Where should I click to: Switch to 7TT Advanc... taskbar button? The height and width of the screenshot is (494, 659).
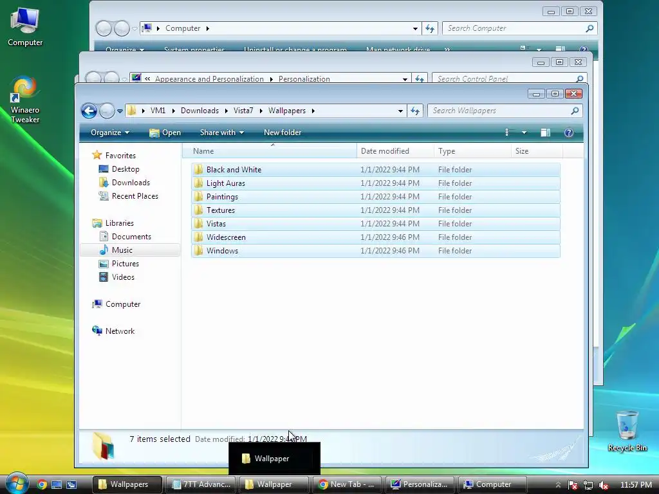(201, 484)
